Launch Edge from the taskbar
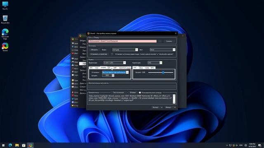264x148 pixels. [10, 145]
